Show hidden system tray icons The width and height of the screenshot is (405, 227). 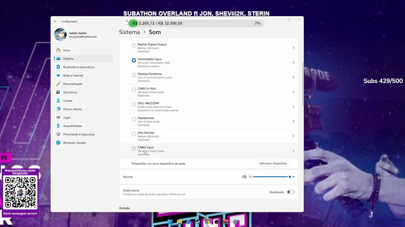[354, 222]
